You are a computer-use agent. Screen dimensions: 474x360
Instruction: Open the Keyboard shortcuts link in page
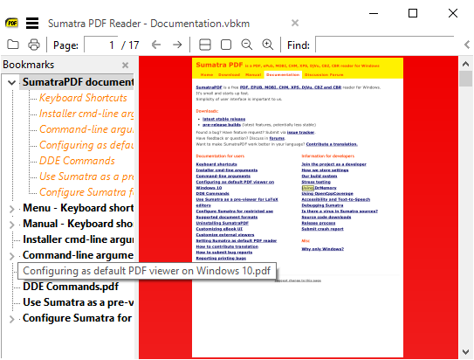click(x=216, y=164)
